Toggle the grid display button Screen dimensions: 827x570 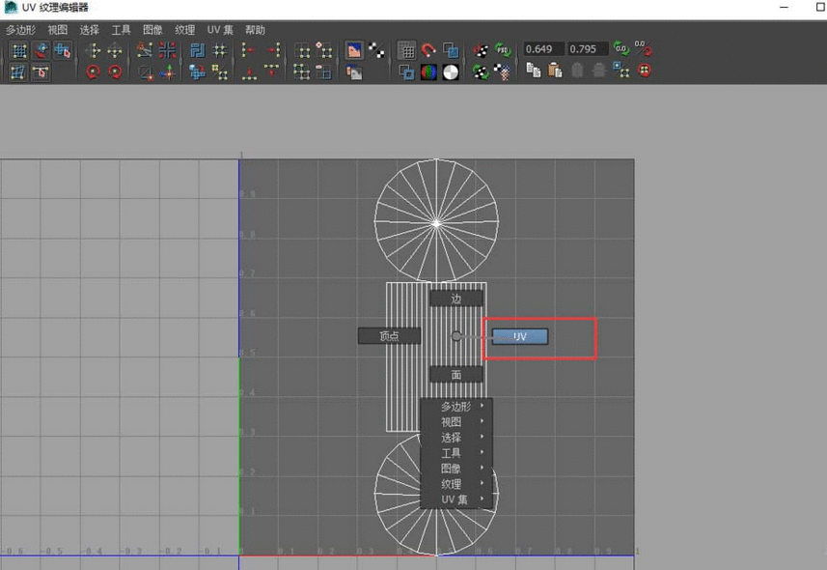coord(406,51)
